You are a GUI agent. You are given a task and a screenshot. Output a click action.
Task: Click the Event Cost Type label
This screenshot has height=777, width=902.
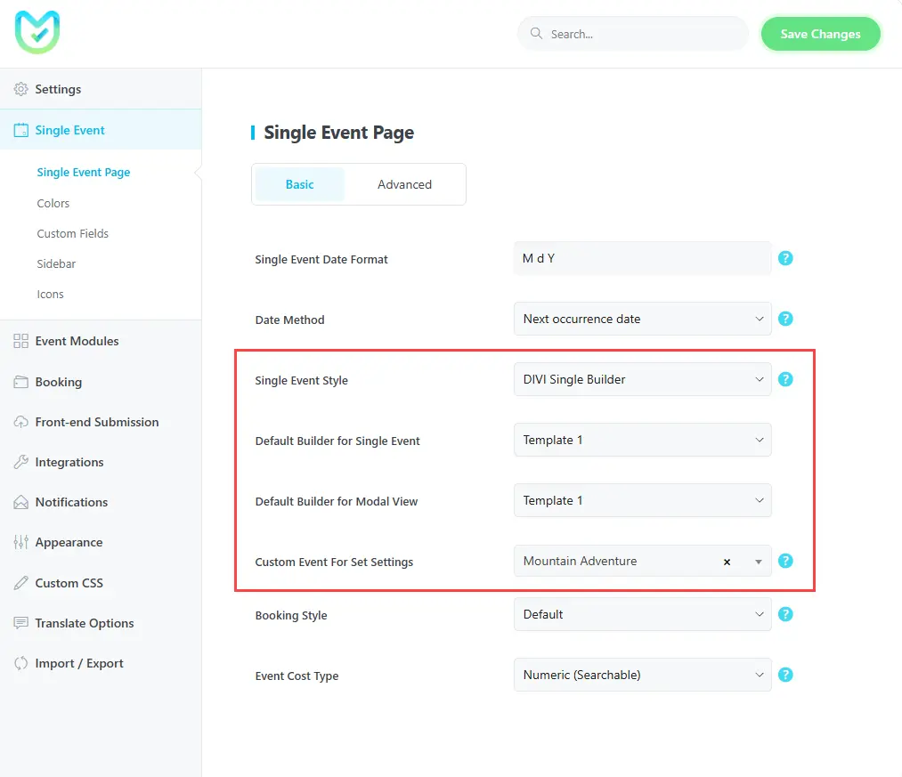297,676
